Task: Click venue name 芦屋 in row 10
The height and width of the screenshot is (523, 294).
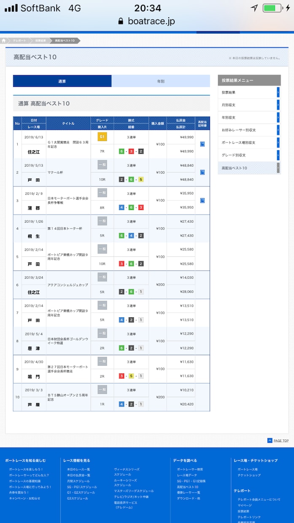Action: (34, 404)
